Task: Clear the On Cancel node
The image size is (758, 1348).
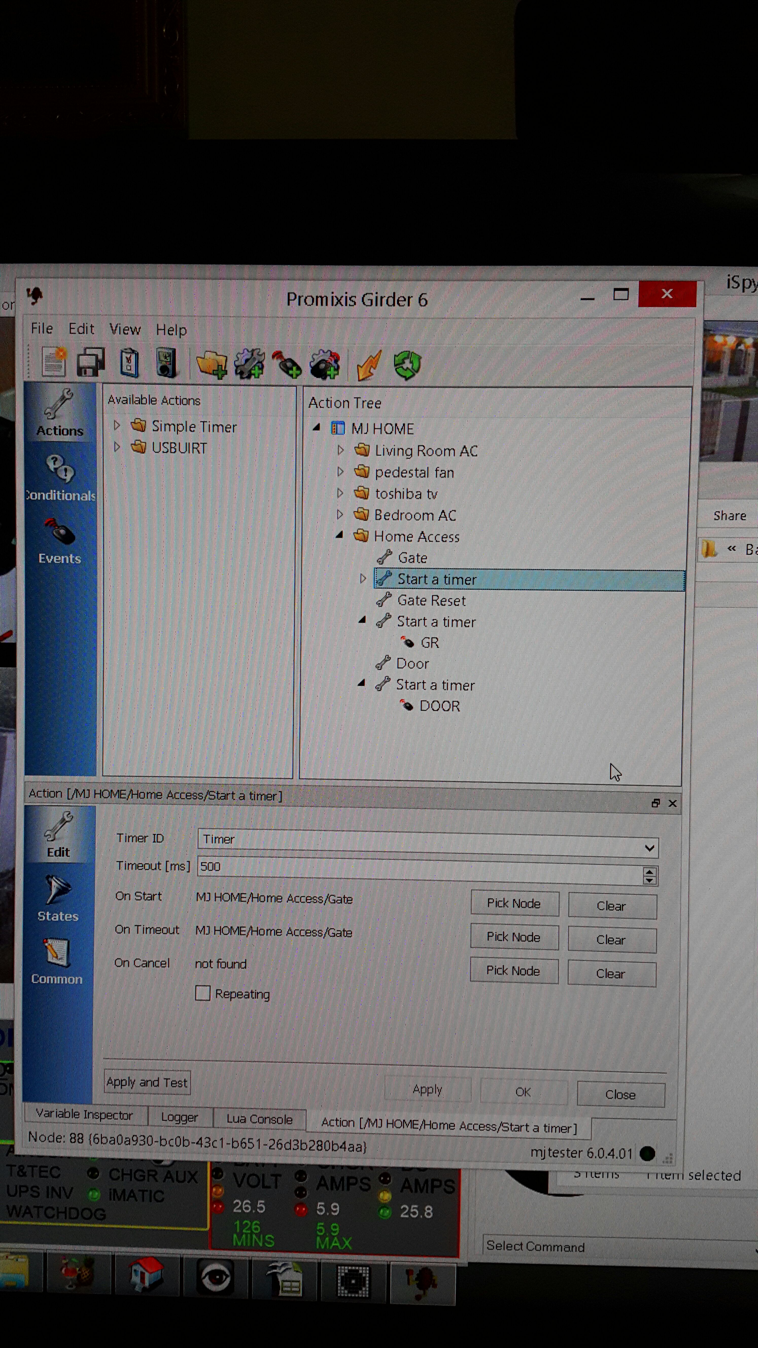Action: click(611, 974)
